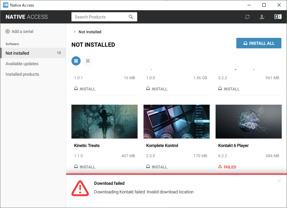Image resolution: width=287 pixels, height=208 pixels.
Task: Minimize the Native Access window
Action: tap(249, 5)
